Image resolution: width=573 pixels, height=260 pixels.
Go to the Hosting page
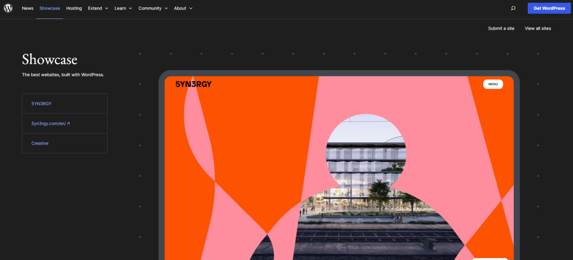(74, 8)
